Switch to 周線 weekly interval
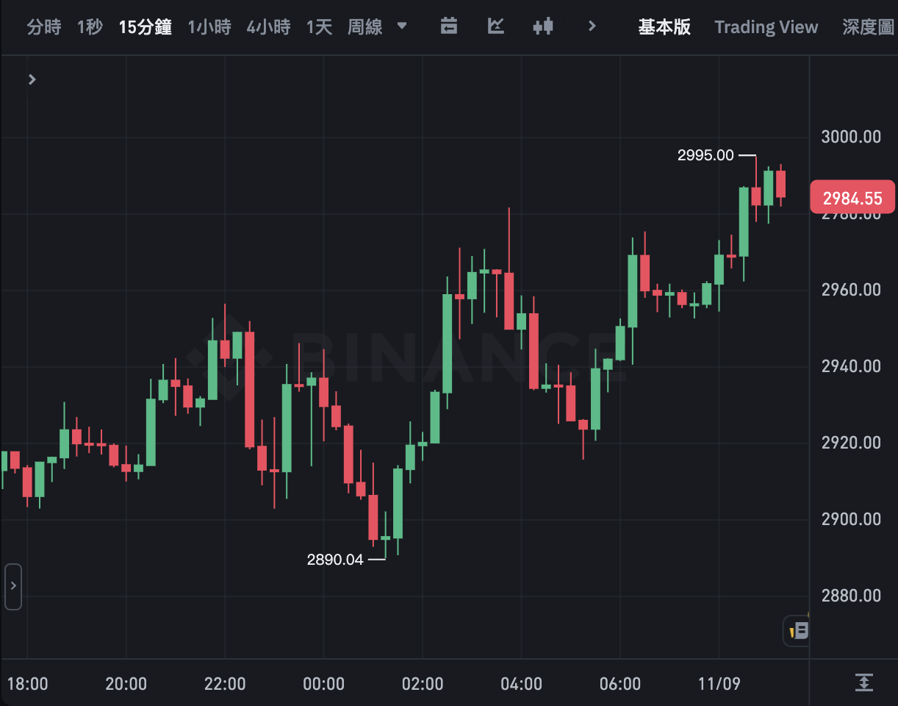The image size is (898, 706). click(x=365, y=28)
